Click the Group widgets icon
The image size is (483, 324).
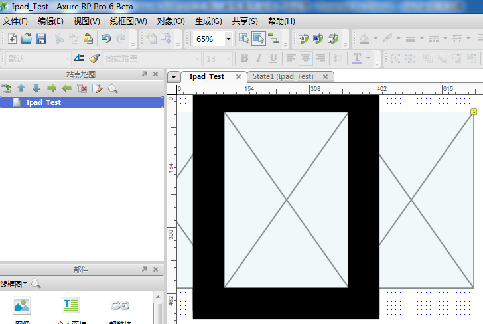pos(395,58)
